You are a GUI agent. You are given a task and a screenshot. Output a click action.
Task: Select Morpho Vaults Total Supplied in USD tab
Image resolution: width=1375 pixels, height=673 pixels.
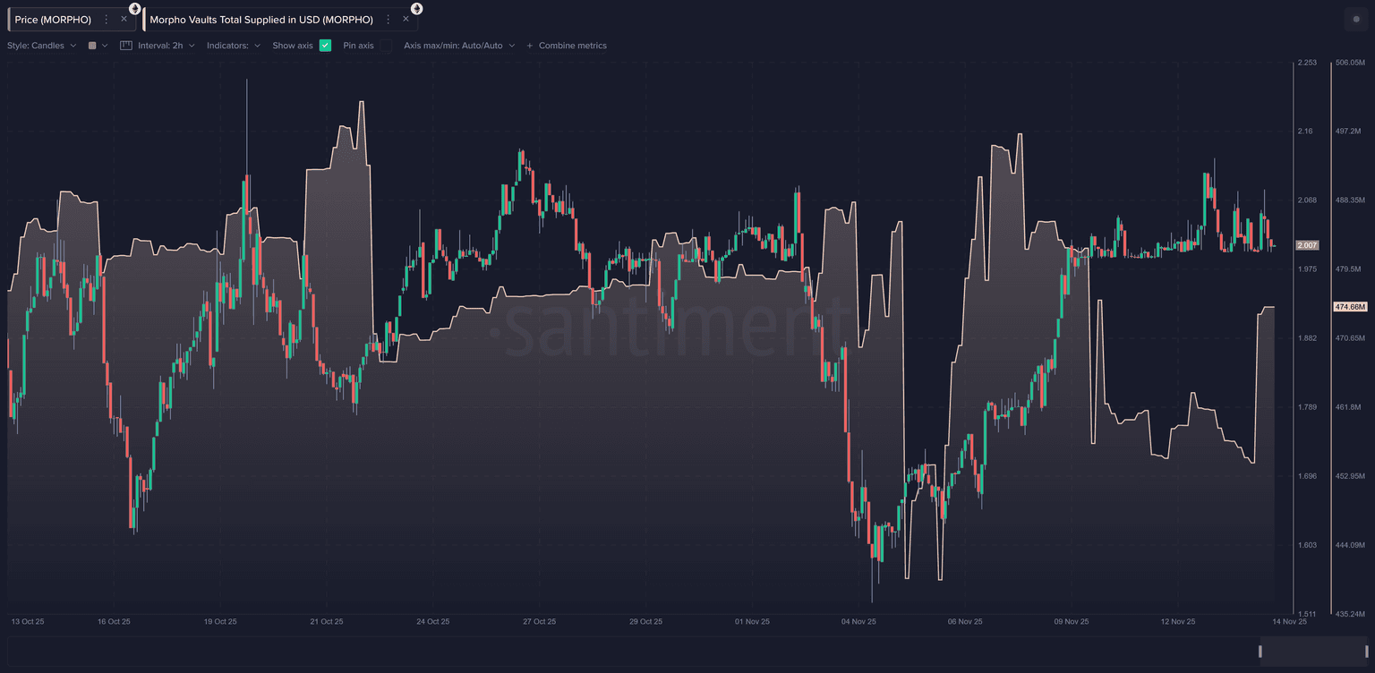(261, 20)
